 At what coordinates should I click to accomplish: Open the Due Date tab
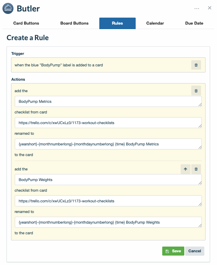(194, 23)
